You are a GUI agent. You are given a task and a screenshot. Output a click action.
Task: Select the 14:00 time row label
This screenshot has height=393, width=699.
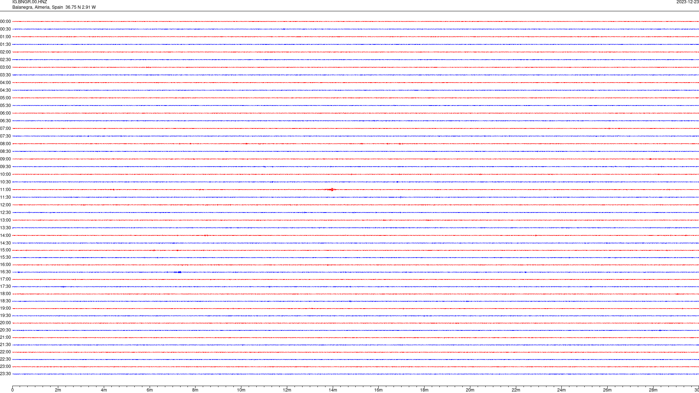[5, 235]
